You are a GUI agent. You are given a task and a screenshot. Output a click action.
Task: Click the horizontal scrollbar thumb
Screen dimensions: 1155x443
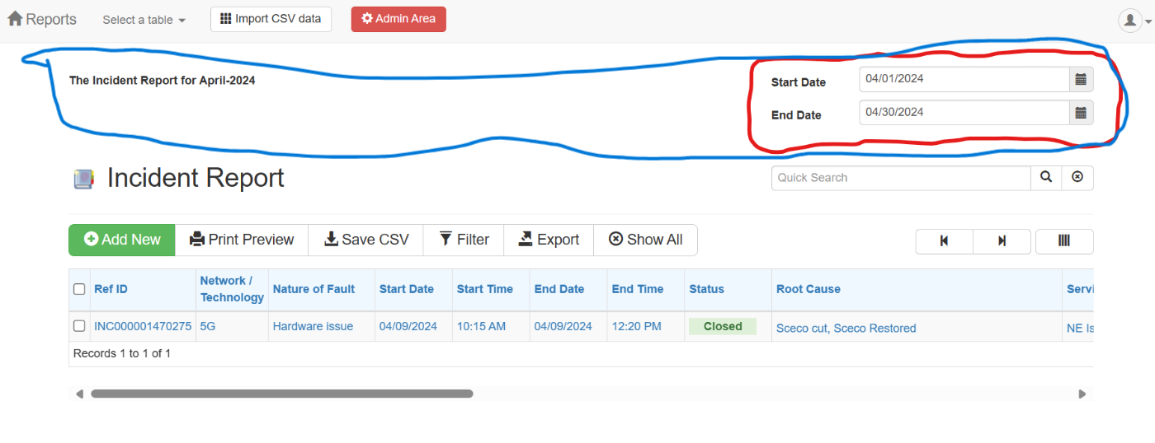click(282, 394)
